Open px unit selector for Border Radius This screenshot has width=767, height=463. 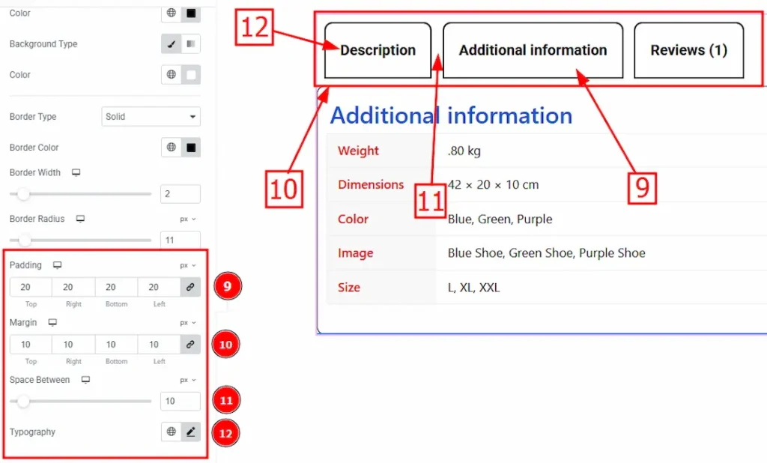[x=188, y=220]
